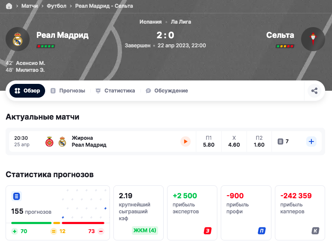Open the Прогнозы tab

tap(68, 91)
